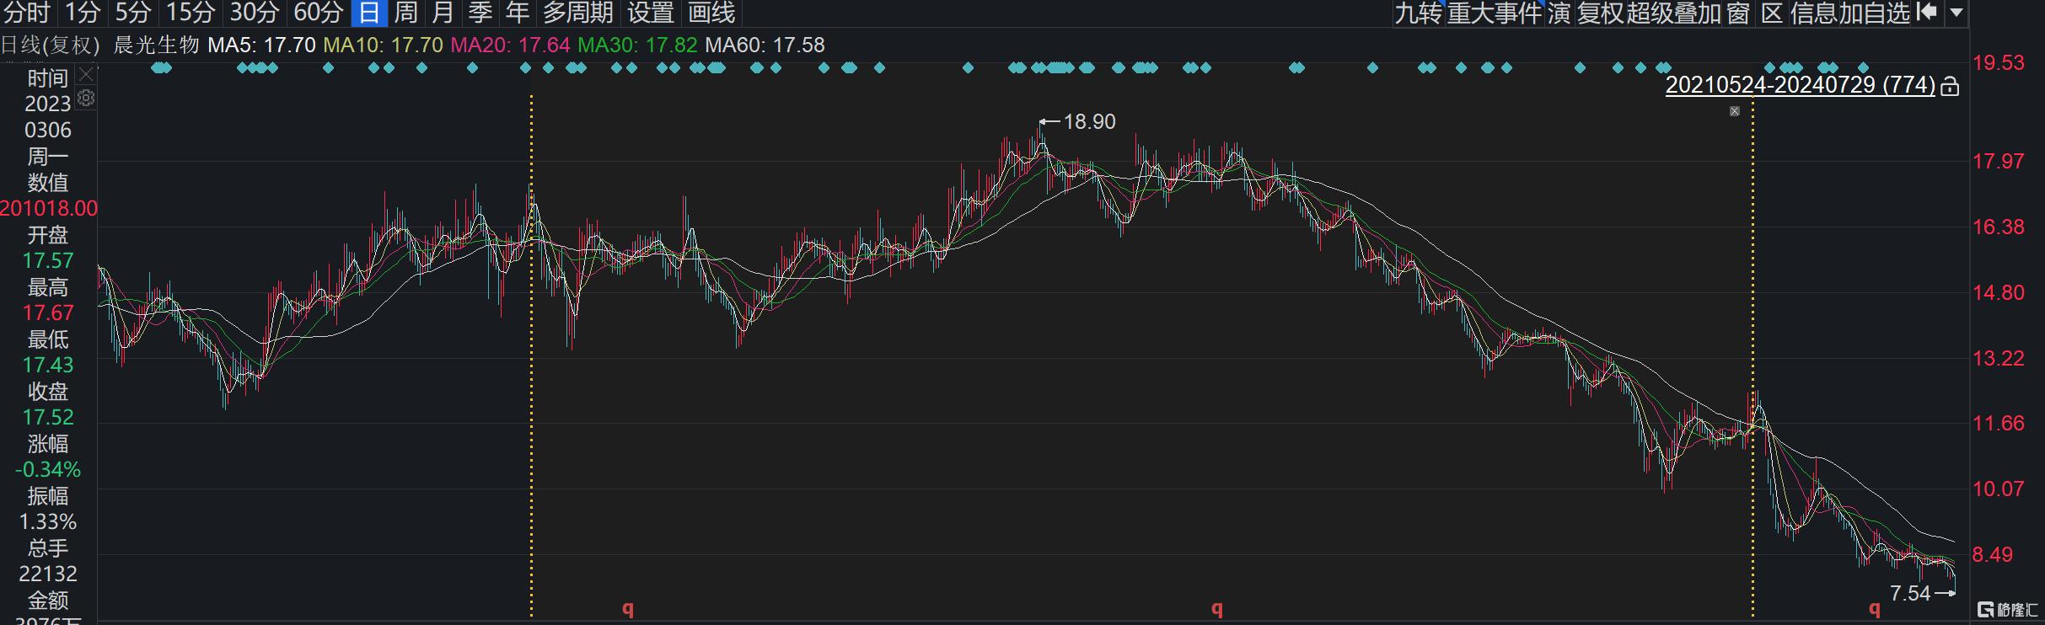Click the 振幅 value 1.33% in info panel
Viewport: 2045px width, 625px height.
48,522
